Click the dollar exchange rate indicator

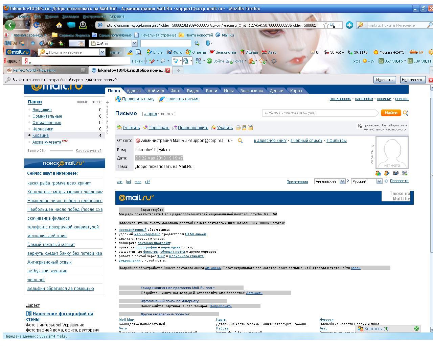[x=334, y=52]
